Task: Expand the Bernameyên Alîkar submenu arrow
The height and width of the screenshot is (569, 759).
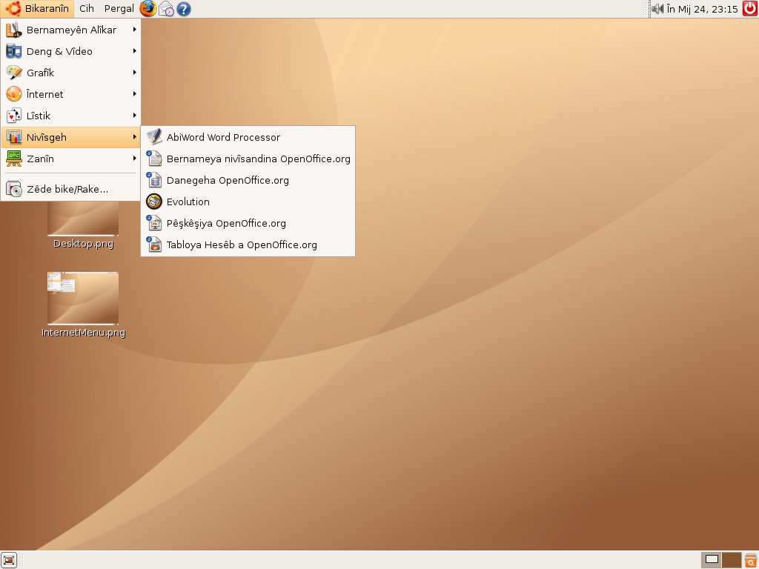Action: click(x=135, y=30)
